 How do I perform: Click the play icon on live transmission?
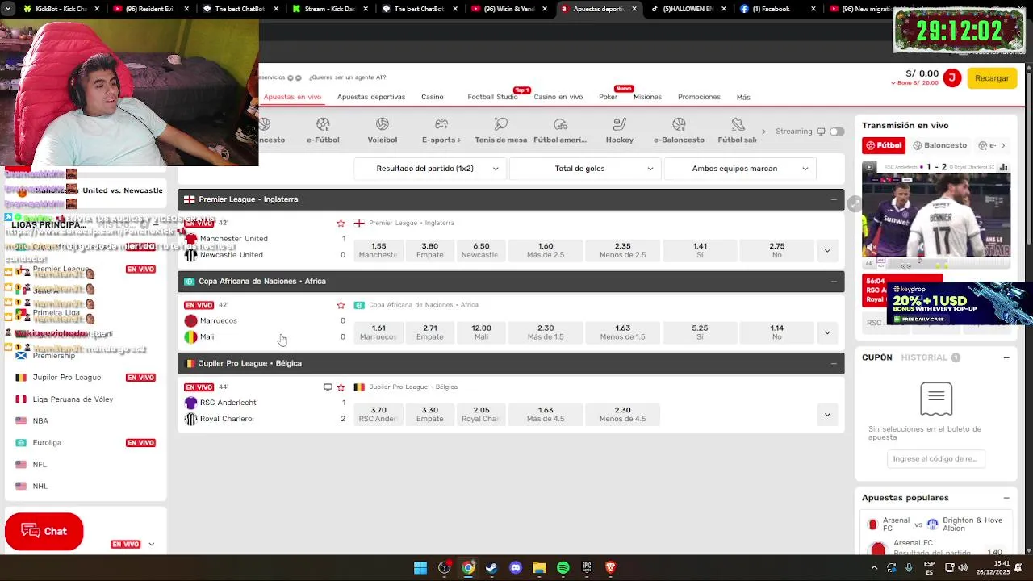coord(869,167)
